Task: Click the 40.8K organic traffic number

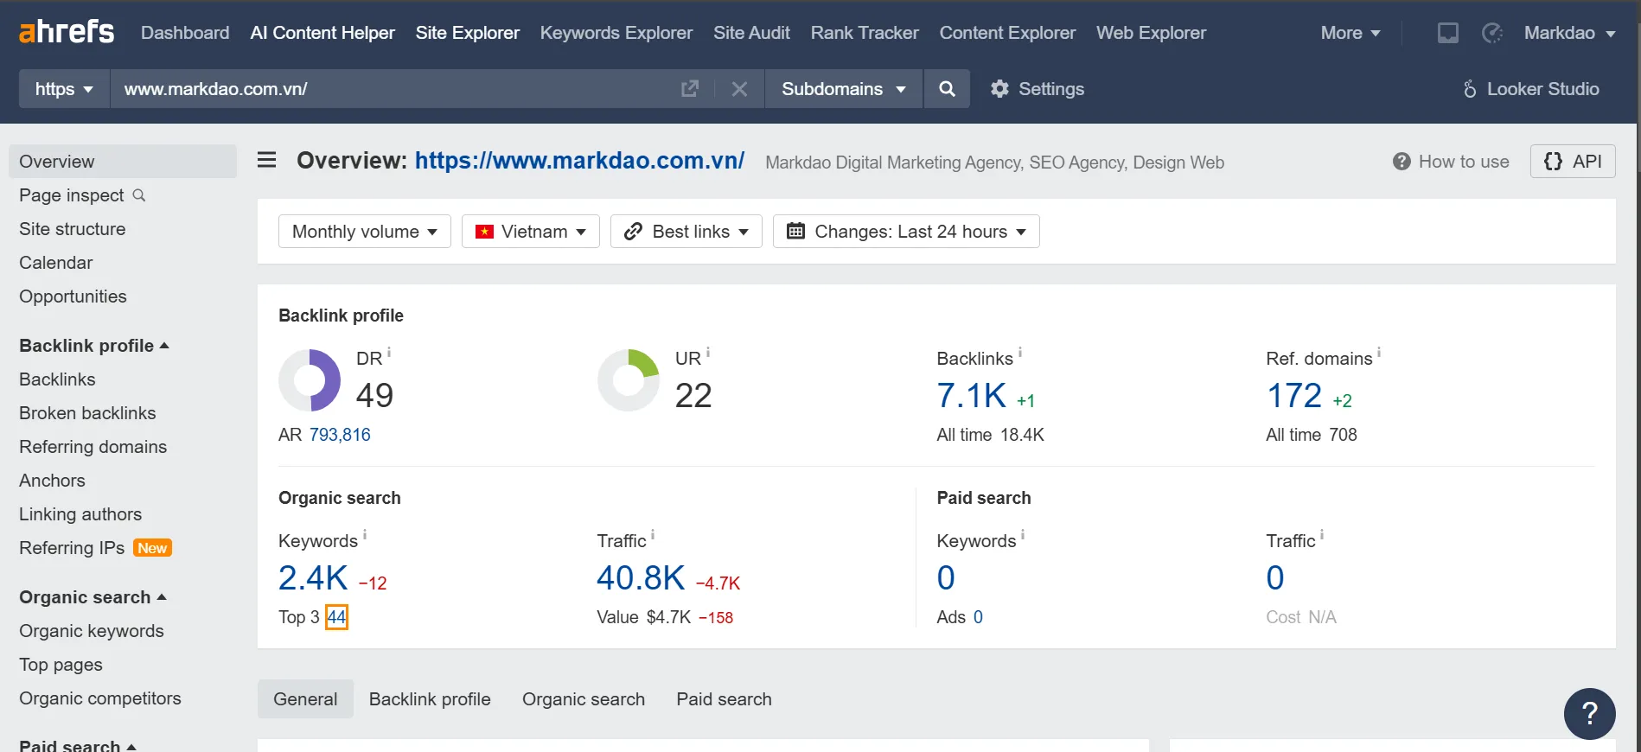Action: coord(641,578)
